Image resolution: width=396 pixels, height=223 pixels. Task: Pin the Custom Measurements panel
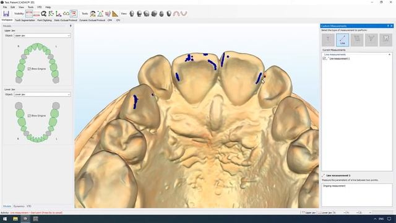pos(388,26)
